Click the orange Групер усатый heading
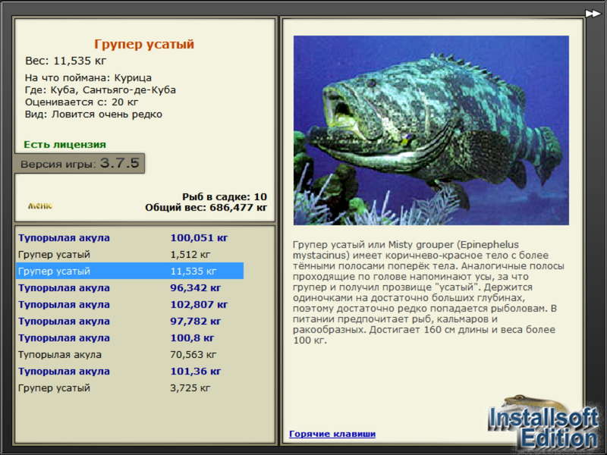The width and height of the screenshot is (607, 455). tap(144, 44)
